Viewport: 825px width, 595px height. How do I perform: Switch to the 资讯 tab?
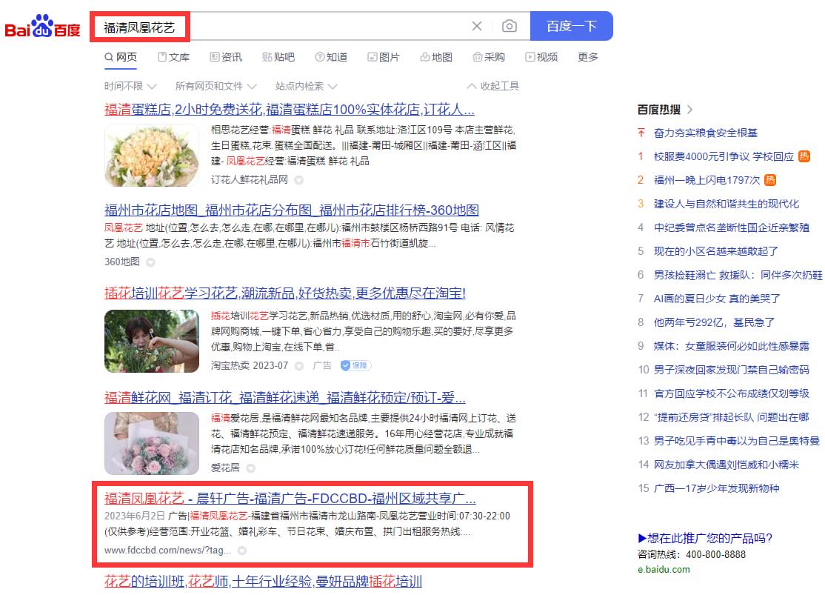[x=226, y=57]
